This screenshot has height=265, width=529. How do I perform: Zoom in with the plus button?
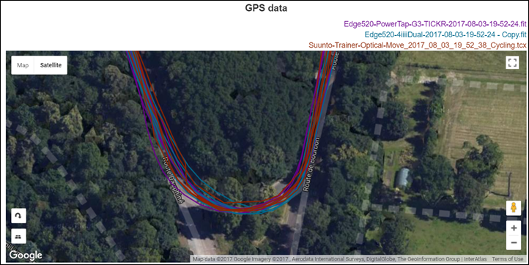tap(514, 228)
